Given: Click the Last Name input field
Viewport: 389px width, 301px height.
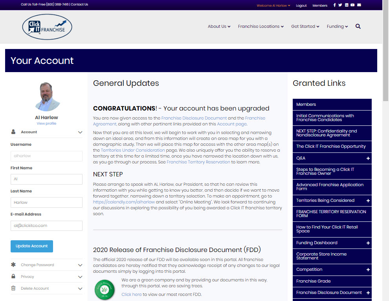Looking at the screenshot, I should pyautogui.click(x=46, y=203).
